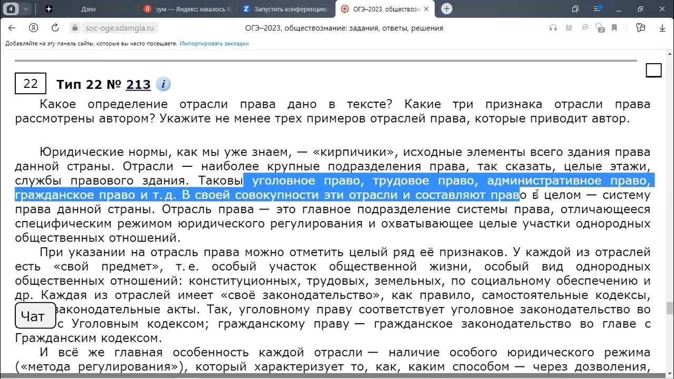Screen dimensions: 674x379
Task: Switch to the Яндекс search results tab
Action: coord(187,9)
